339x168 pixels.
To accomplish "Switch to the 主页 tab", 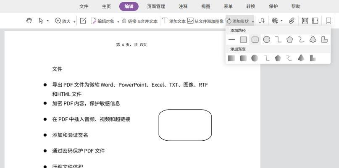I will click(106, 6).
